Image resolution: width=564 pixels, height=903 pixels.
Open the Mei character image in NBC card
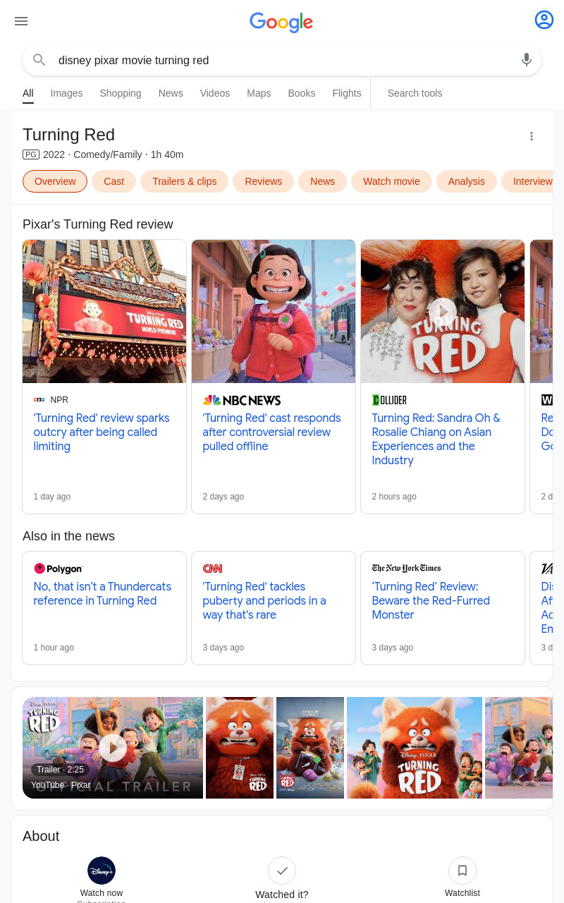click(274, 311)
